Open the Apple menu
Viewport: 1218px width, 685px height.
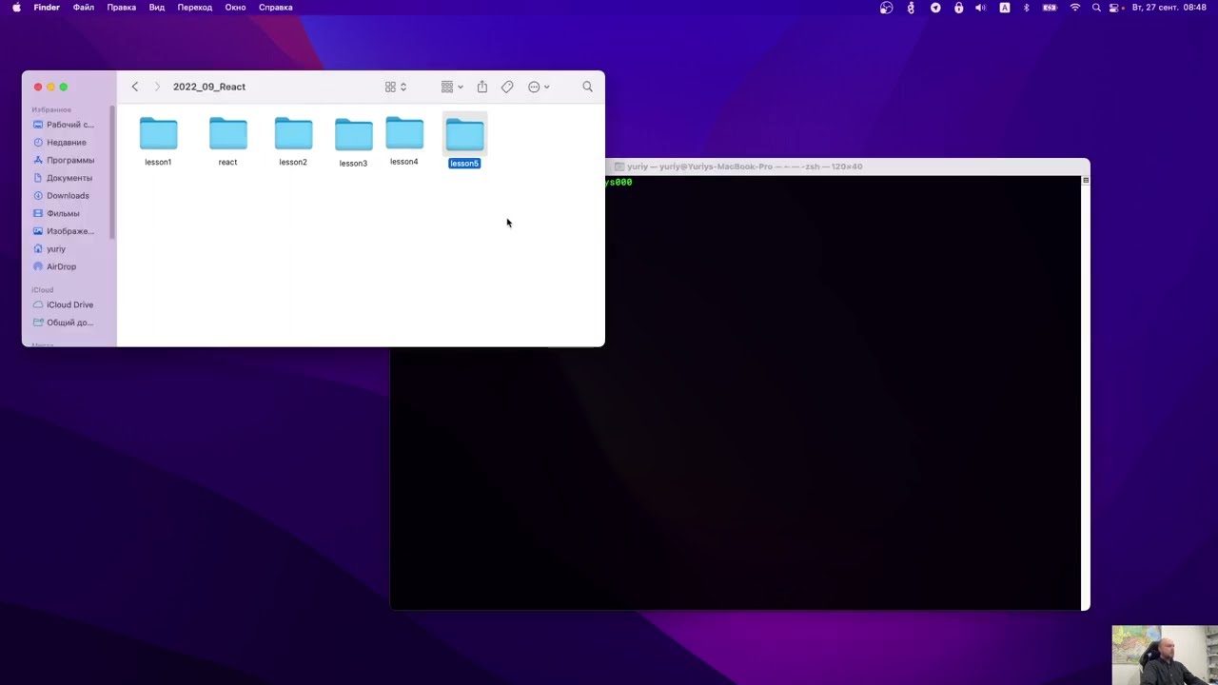[16, 8]
